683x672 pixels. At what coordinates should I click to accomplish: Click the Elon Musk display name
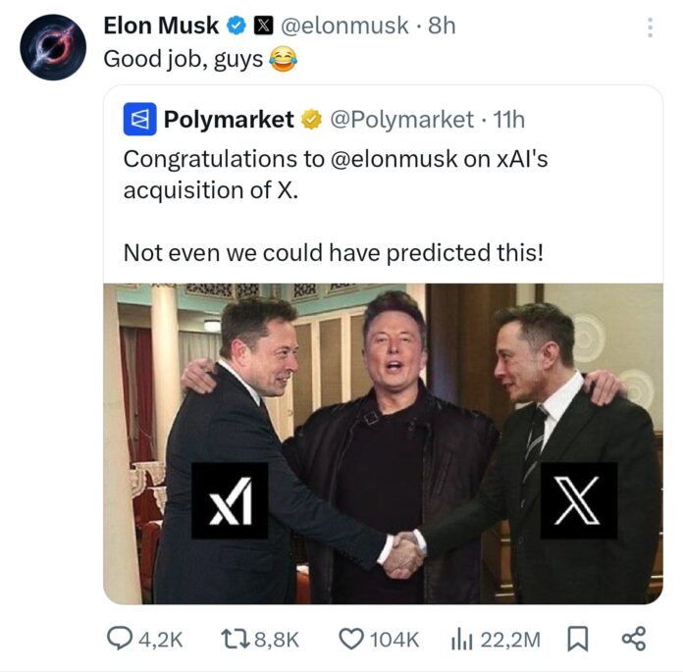coord(161,26)
